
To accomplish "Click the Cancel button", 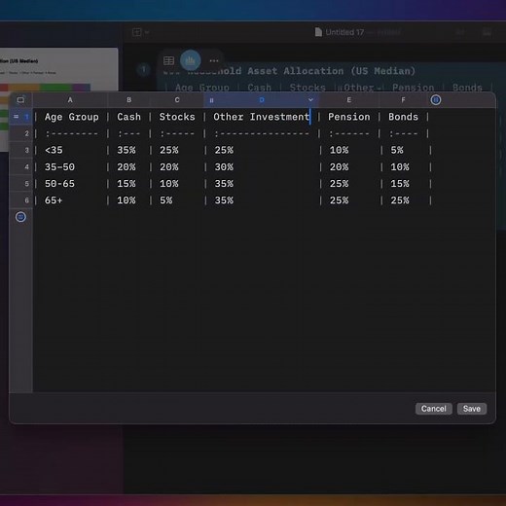I will pyautogui.click(x=433, y=409).
